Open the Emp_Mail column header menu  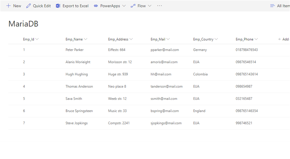[169, 39]
